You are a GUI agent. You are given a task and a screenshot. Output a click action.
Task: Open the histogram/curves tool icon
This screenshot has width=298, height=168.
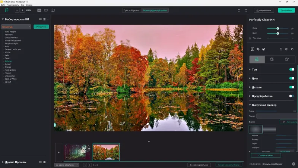click(253, 49)
